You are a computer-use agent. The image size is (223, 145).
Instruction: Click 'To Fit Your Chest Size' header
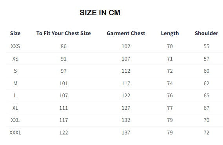[x=63, y=33]
